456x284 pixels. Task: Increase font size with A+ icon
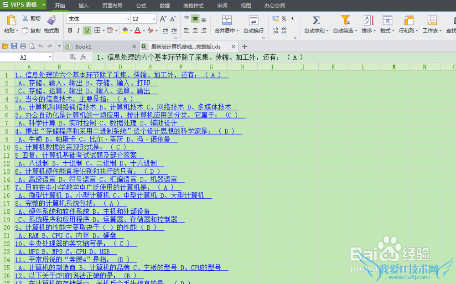[163, 19]
